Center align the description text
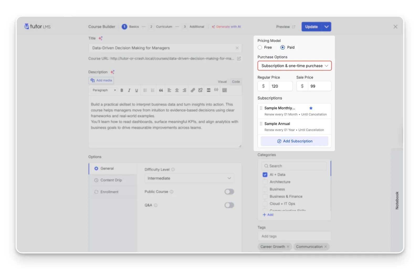Screen dimensions: 420x269 click(x=177, y=90)
